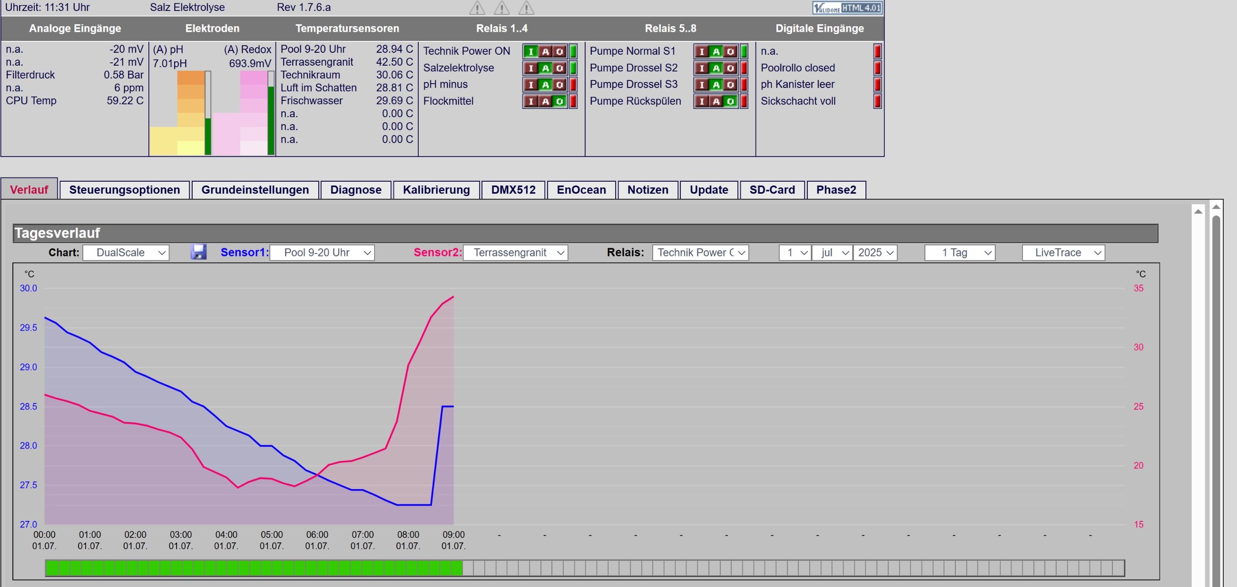
Task: Open the Diagnose tab
Action: tap(356, 190)
